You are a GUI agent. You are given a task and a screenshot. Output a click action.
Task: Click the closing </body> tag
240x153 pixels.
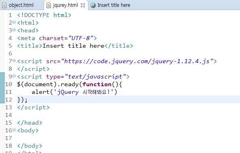point(29,146)
